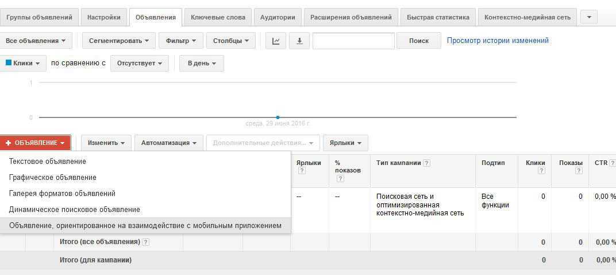616x275 pixels.
Task: Click the data point on the chart
Action: (278, 117)
